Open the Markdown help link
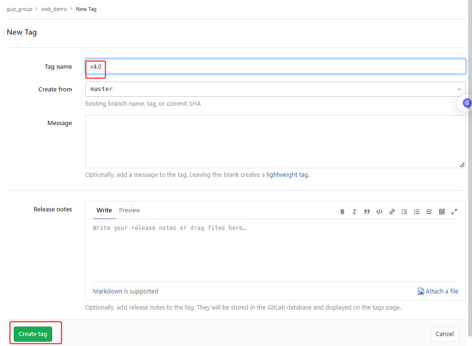Image resolution: width=472 pixels, height=346 pixels. (108, 291)
